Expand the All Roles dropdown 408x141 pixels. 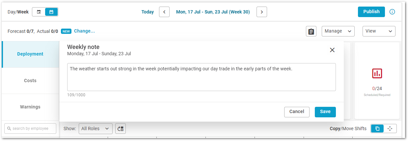[95, 129]
